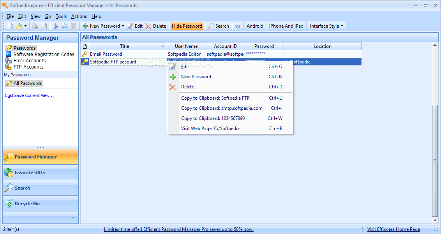Select the Email Password row title
Screen dimensions: 441x234
(106, 54)
